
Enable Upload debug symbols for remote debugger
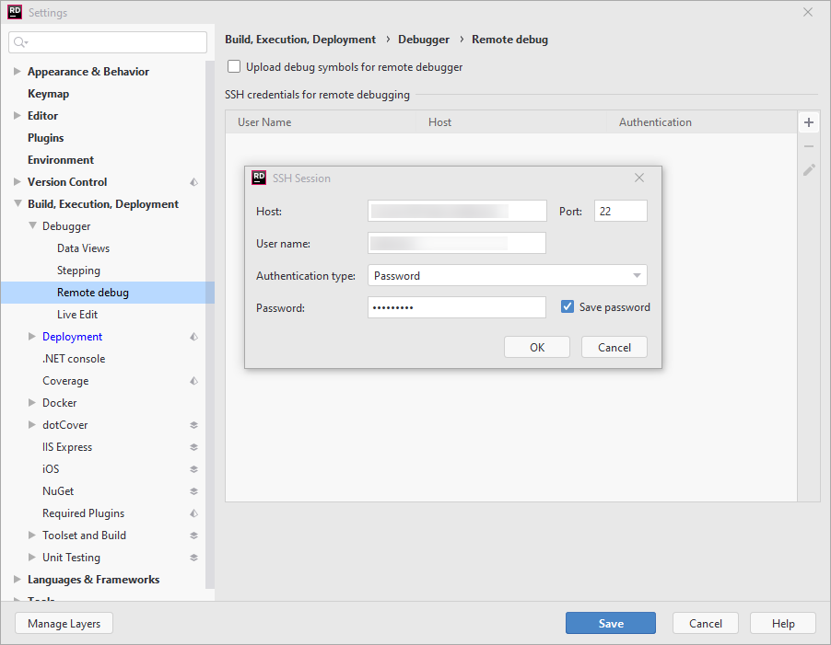(x=233, y=66)
